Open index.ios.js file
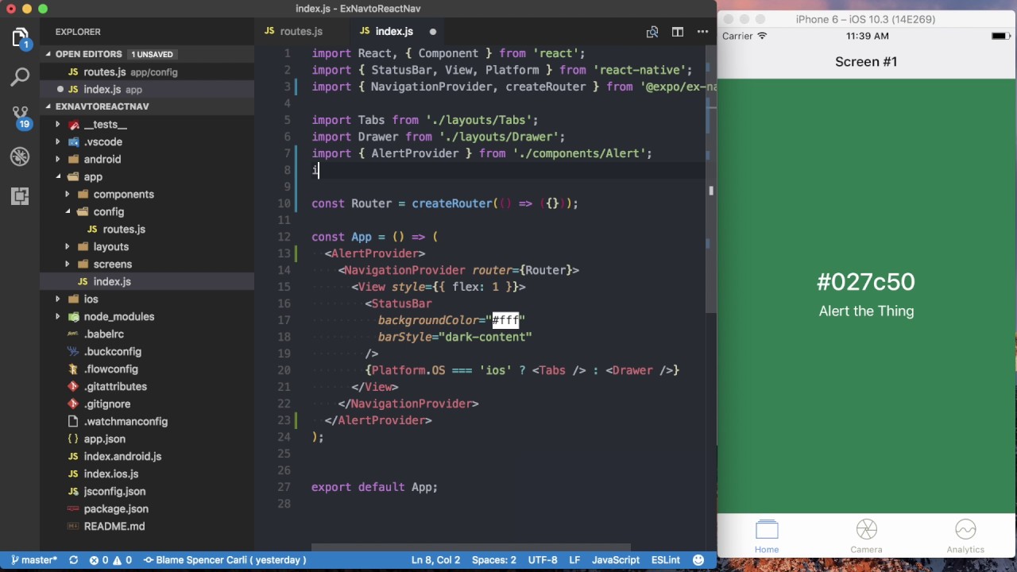Image resolution: width=1017 pixels, height=572 pixels. [x=111, y=474]
